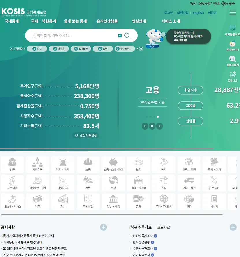
Task: Click the 보건 (Health) category icon
Action: [x=138, y=165]
